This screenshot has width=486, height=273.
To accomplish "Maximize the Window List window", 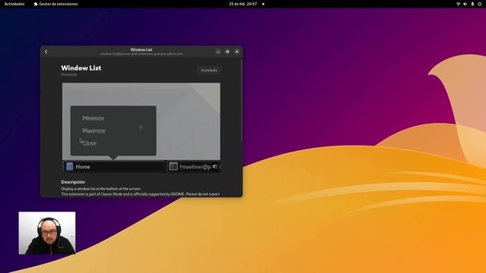I will tap(228, 52).
